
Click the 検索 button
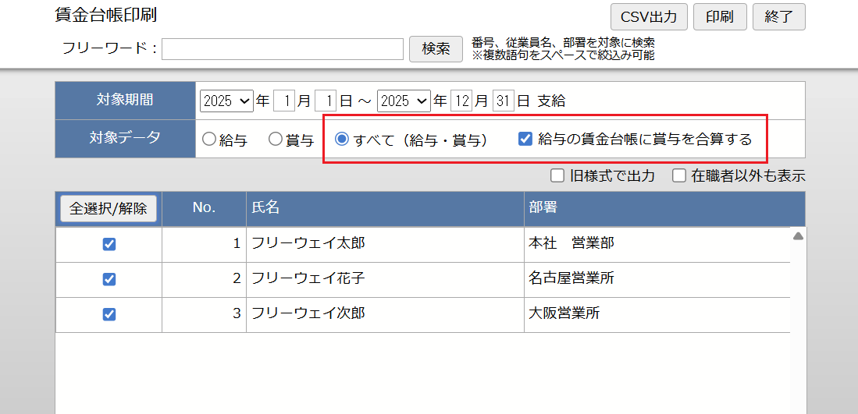coord(436,48)
